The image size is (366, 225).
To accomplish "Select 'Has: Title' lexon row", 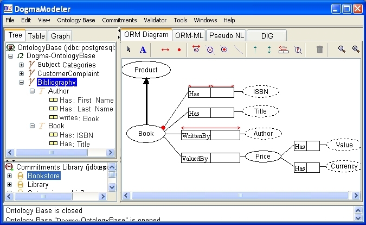I will coord(69,143).
